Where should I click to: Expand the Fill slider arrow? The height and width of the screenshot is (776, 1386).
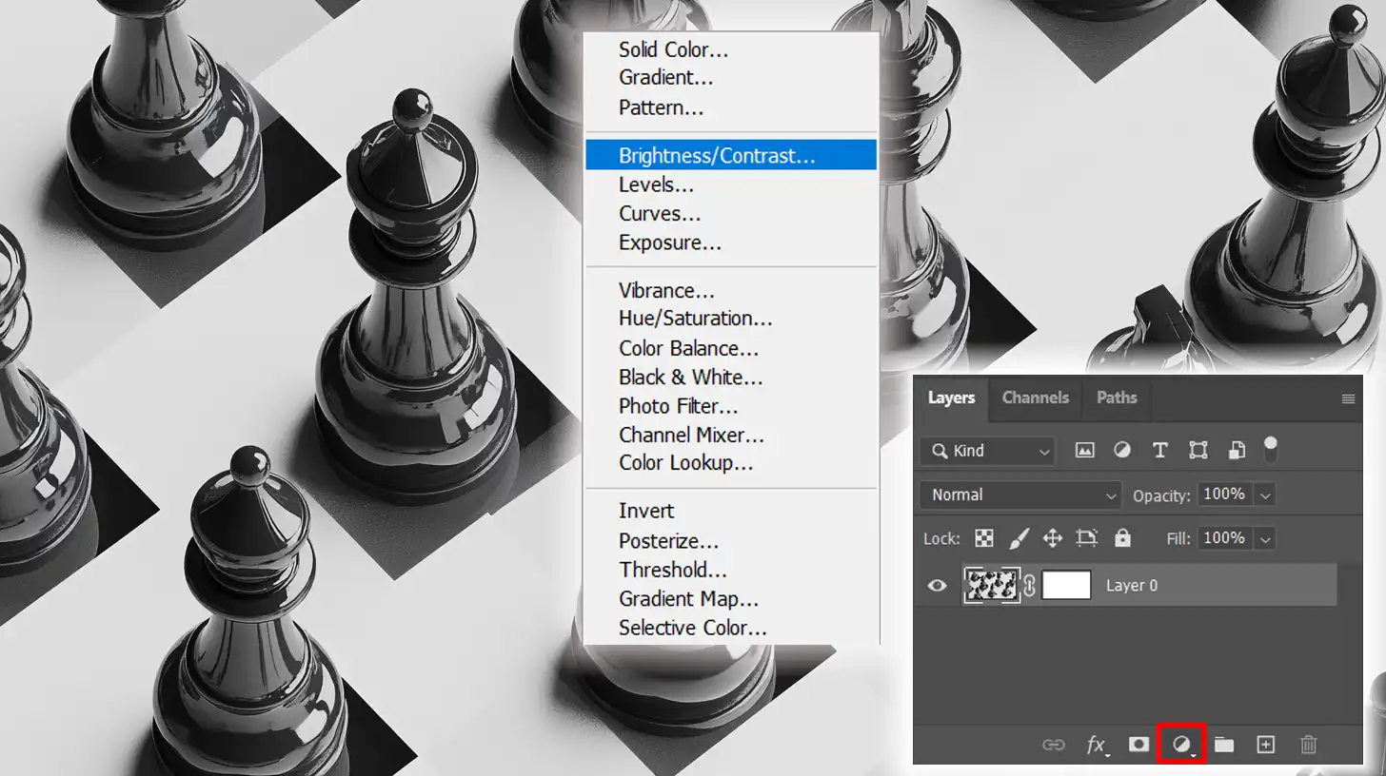pos(1264,538)
